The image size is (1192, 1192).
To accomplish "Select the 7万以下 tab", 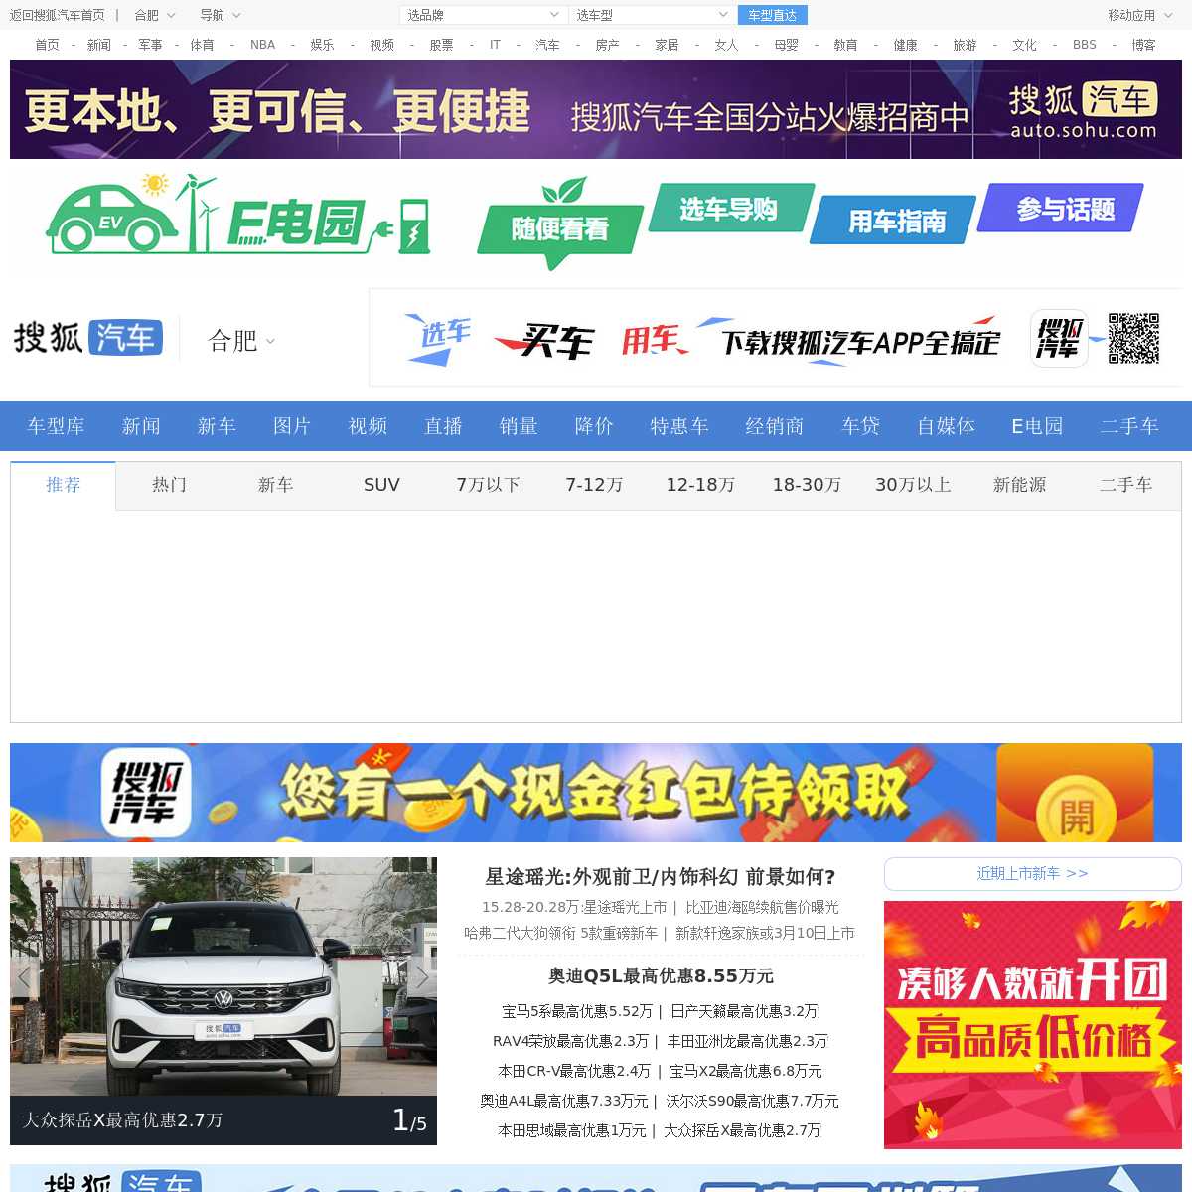I will coord(488,485).
